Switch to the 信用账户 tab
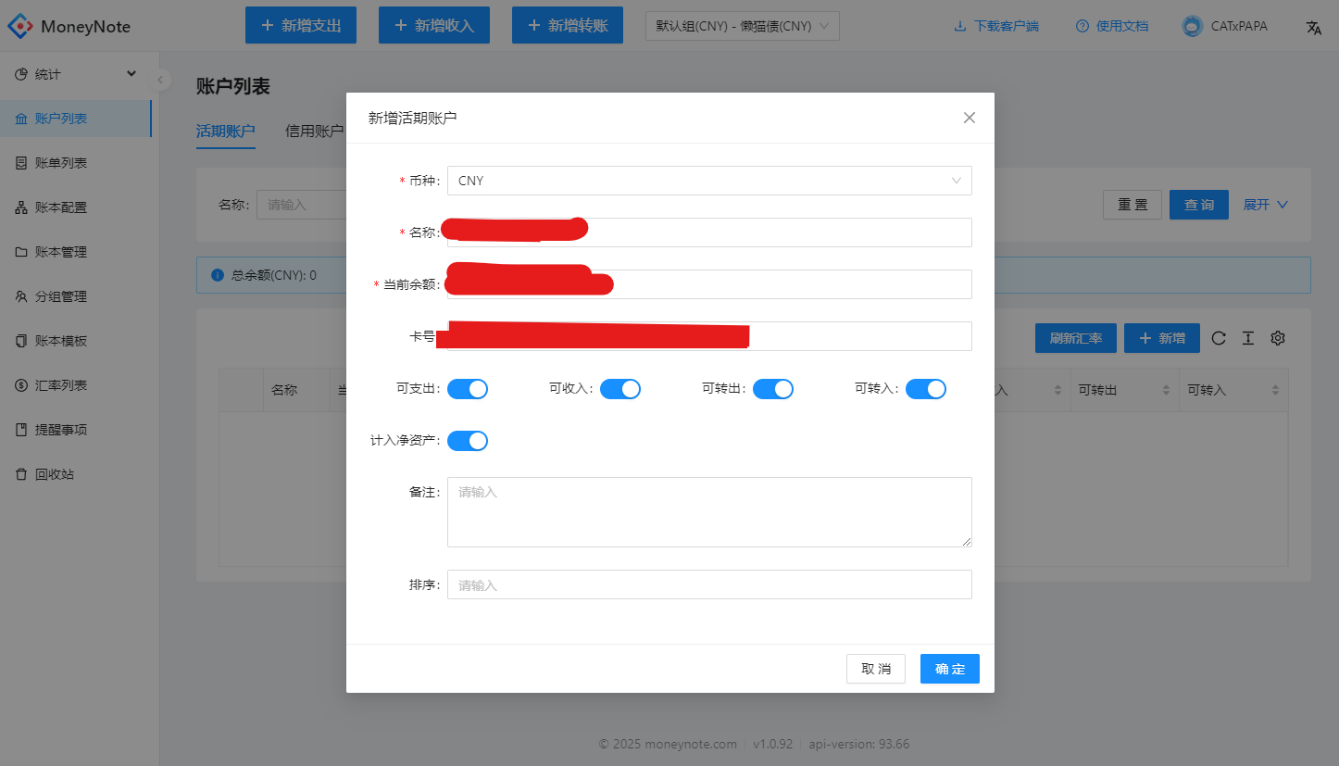The height and width of the screenshot is (766, 1339). [x=315, y=131]
